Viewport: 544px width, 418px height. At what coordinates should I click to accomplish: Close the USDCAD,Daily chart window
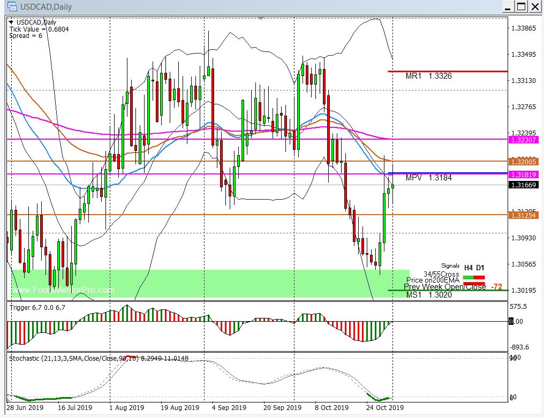[x=535, y=6]
